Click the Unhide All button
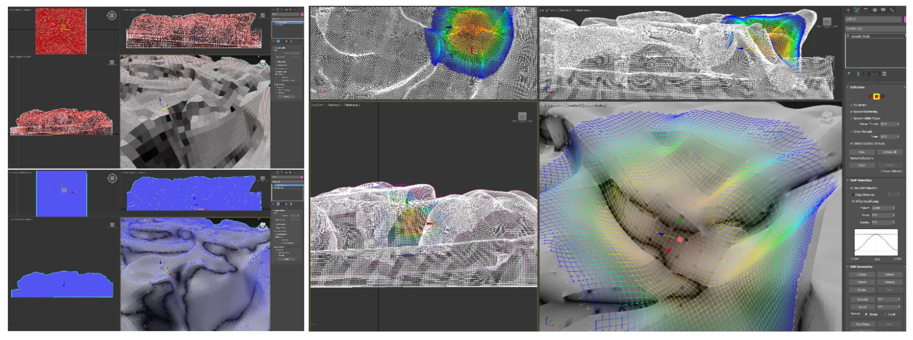Viewport: 913px width, 340px height. 890,152
